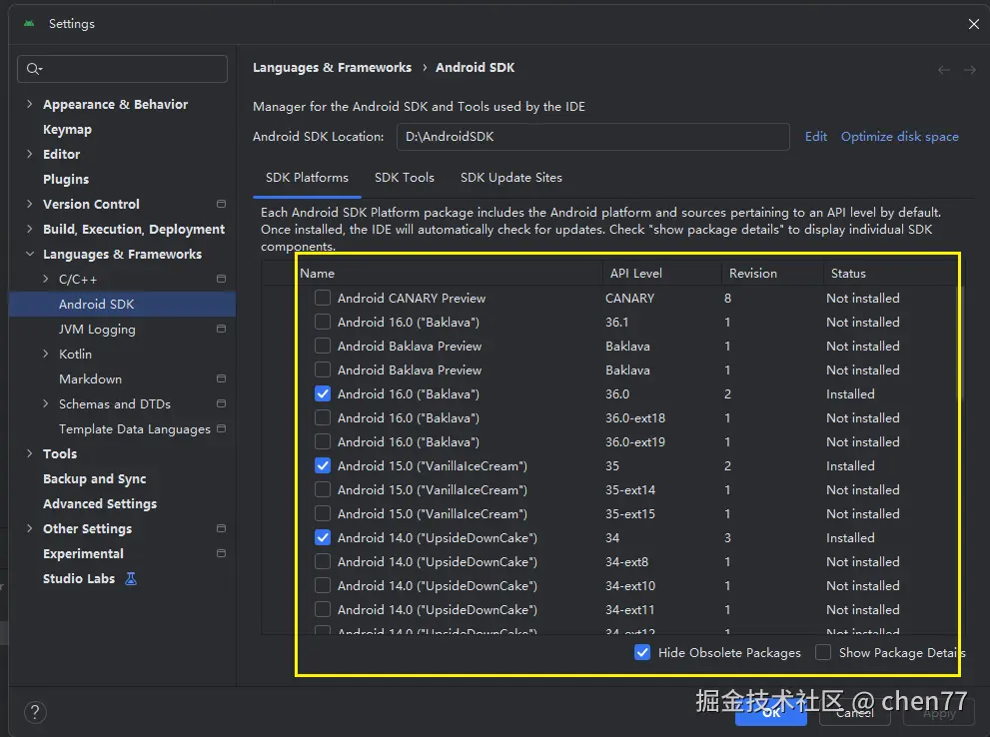The width and height of the screenshot is (990, 737).
Task: Expand the Other Settings section
Action: (x=29, y=528)
